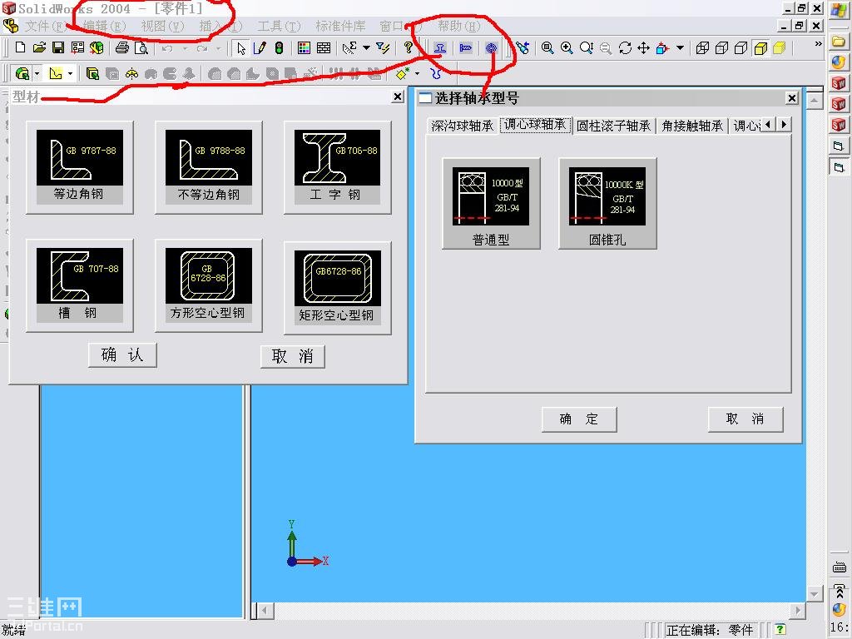Choose 槽钢 GB 707-88 profile

click(x=79, y=285)
